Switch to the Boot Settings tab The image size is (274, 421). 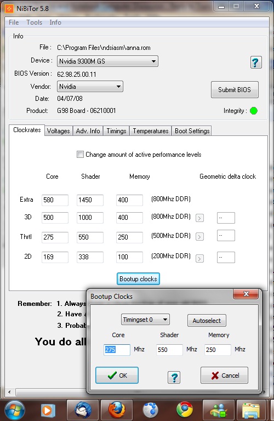coord(192,131)
